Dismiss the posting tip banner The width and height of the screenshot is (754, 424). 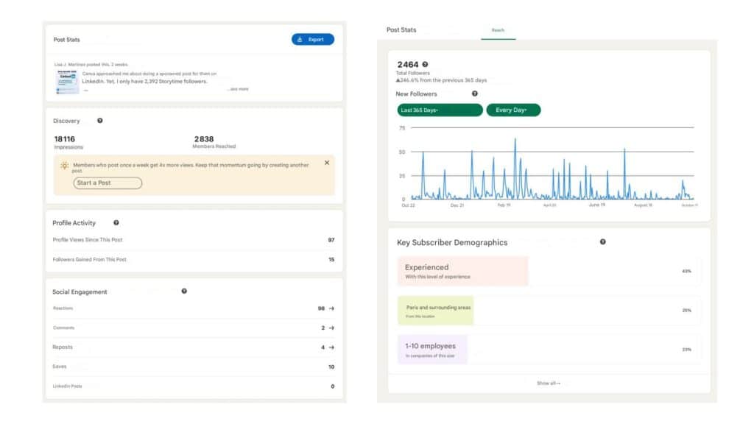(327, 163)
